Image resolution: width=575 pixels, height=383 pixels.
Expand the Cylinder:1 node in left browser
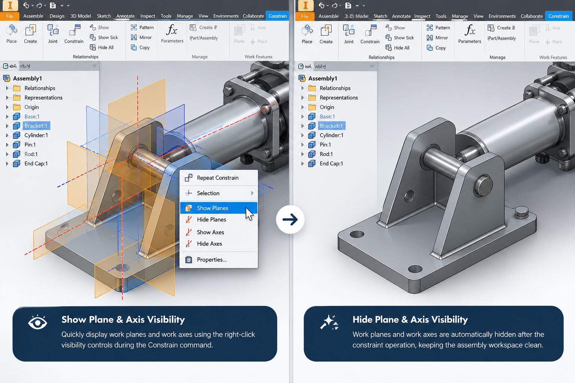point(7,135)
